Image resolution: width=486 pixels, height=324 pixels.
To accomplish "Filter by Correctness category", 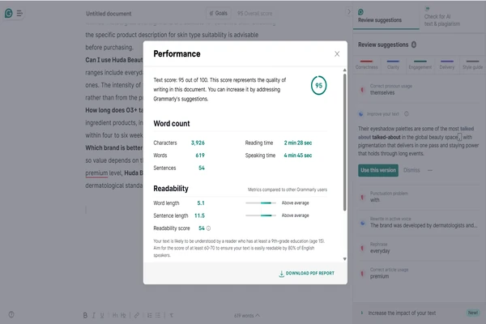I will [x=366, y=65].
